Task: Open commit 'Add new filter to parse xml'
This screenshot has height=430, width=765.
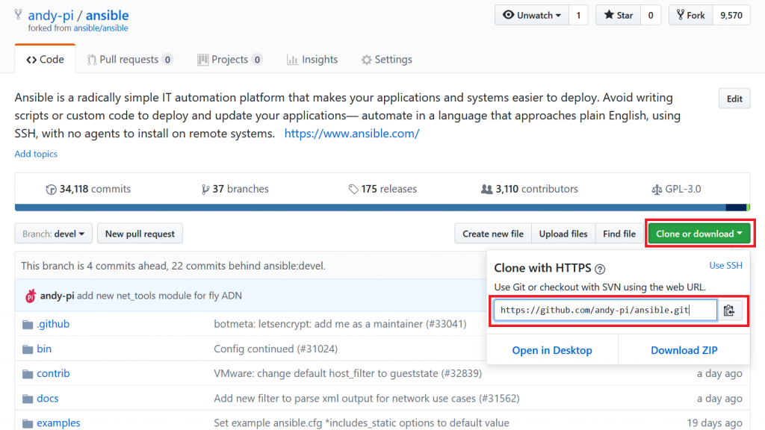Action: (366, 399)
